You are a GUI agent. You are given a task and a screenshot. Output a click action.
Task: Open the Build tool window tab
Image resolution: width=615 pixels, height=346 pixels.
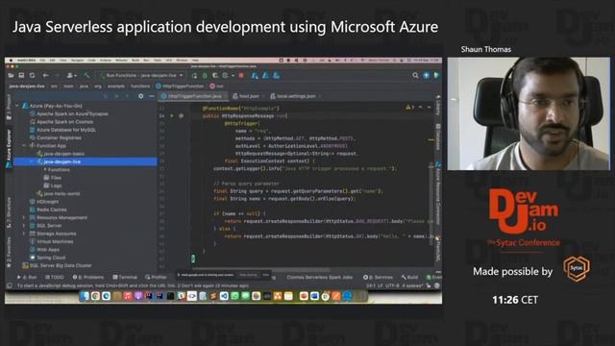(409, 277)
